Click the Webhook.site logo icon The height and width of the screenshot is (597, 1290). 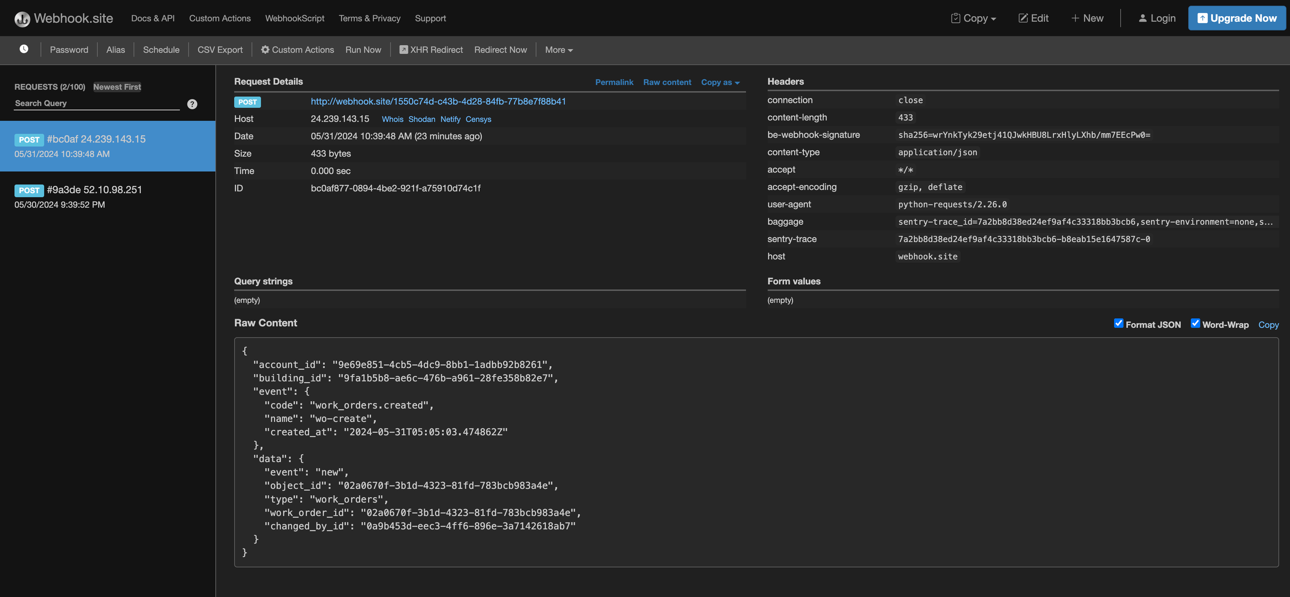point(22,19)
